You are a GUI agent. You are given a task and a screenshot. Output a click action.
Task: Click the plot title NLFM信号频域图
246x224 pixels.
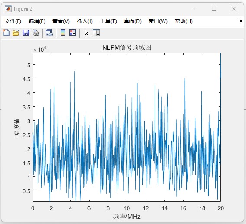coord(127,47)
